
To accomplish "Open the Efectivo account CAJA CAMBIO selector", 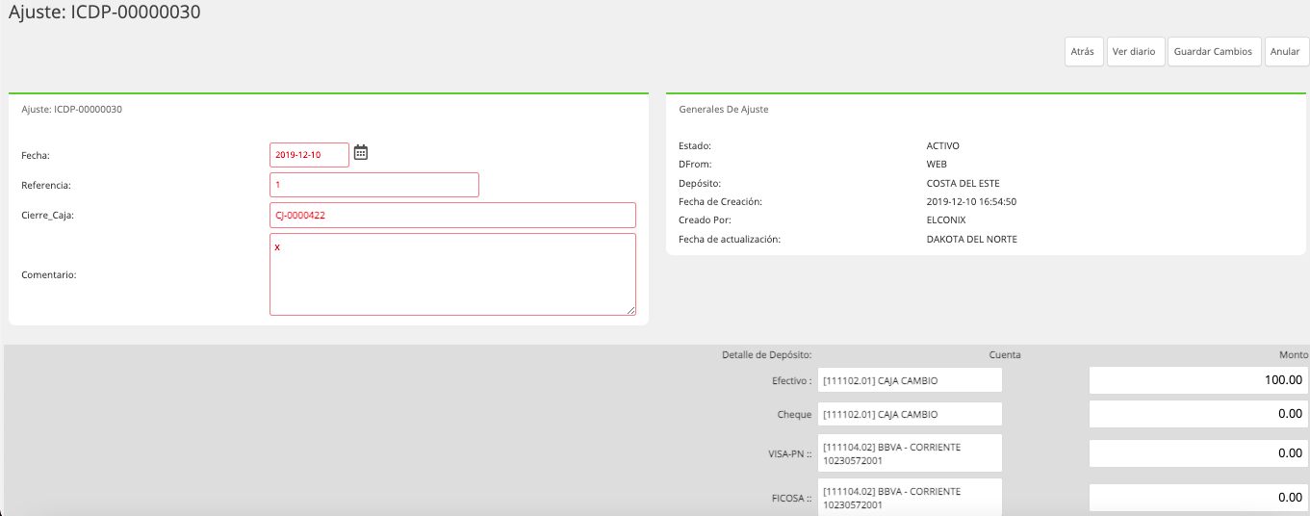I will (910, 380).
